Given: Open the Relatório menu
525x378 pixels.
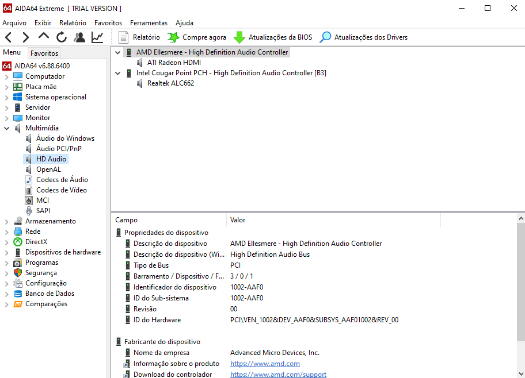Looking at the screenshot, I should (x=73, y=23).
